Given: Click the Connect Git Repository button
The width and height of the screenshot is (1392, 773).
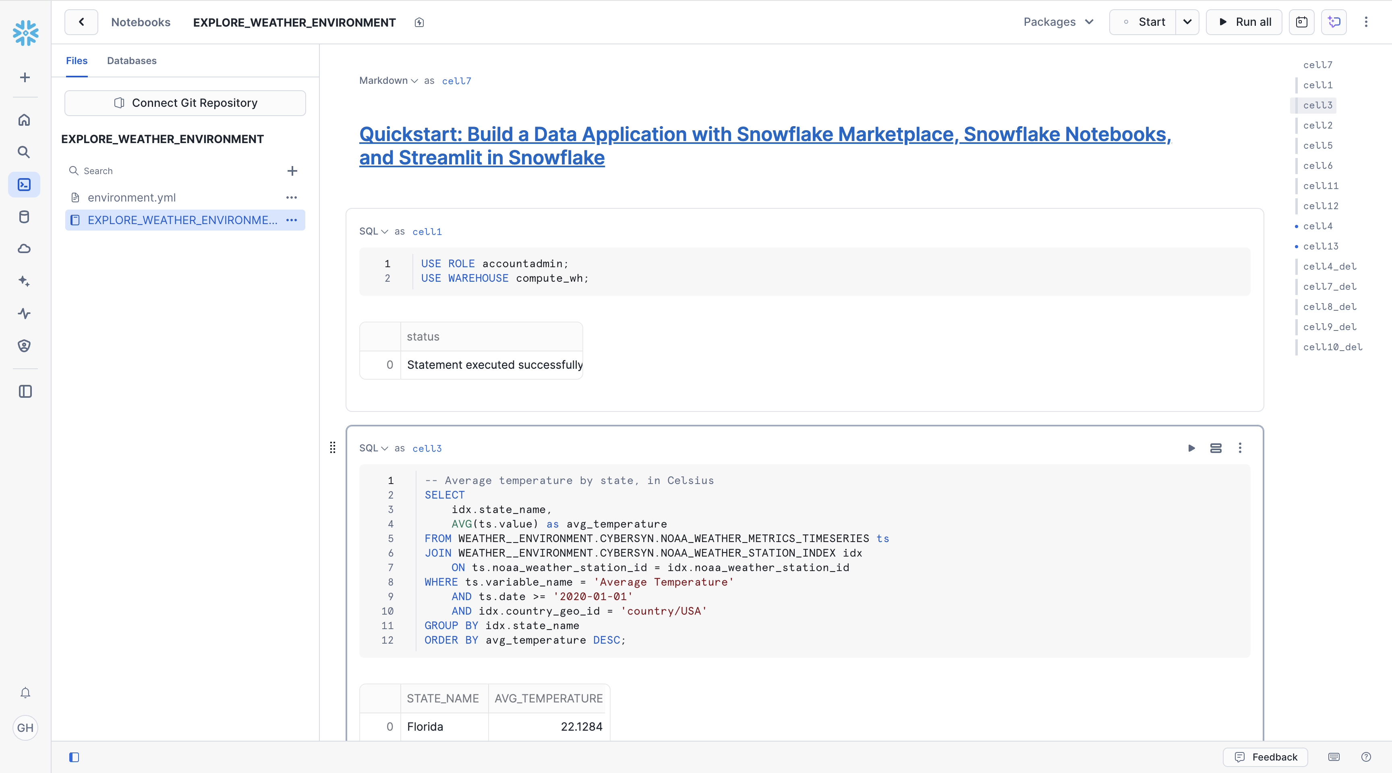Looking at the screenshot, I should click(x=185, y=103).
